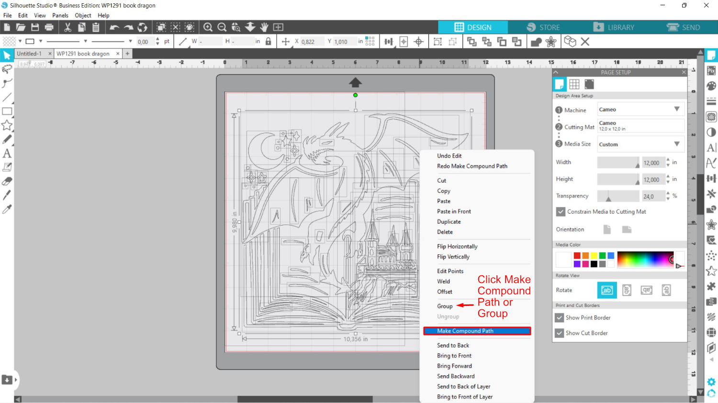Viewport: 718px width, 403px height.
Task: Select the Knife tool
Action: pyautogui.click(x=7, y=195)
